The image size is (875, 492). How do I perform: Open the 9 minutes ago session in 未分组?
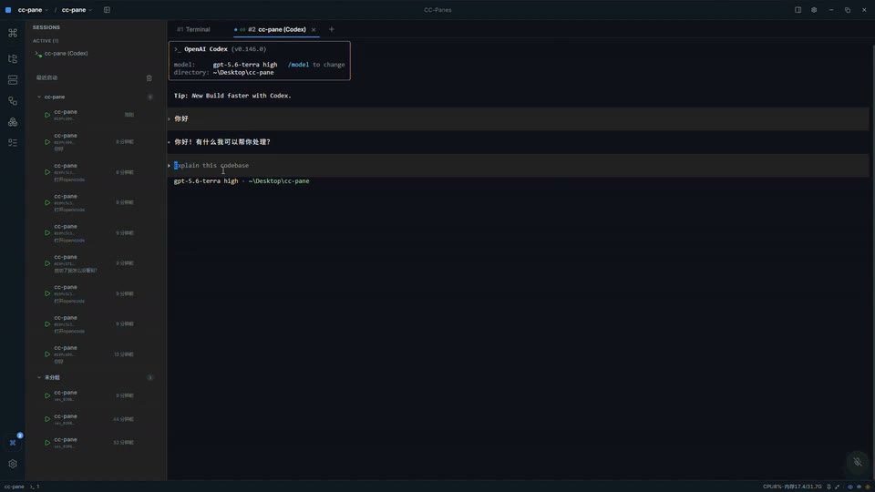94,395
